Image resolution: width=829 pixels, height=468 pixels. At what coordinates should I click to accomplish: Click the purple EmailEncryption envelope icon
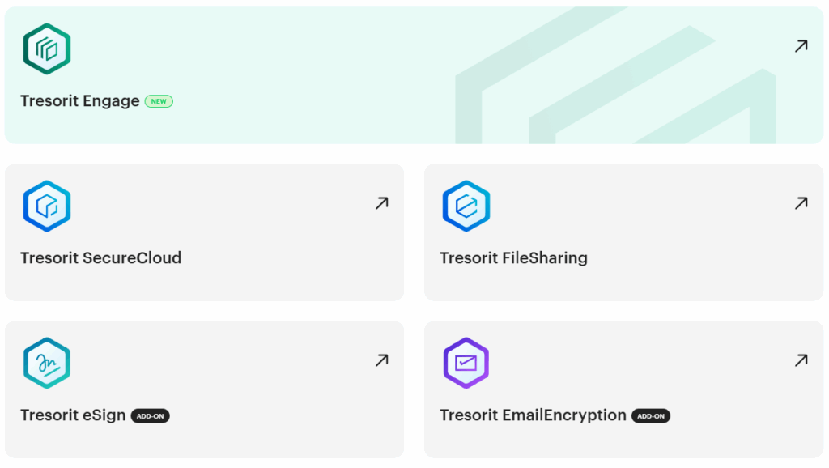tap(466, 363)
